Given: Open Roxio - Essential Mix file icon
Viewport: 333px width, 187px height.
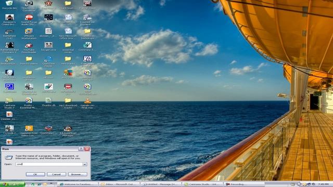Looking at the screenshot, I should pos(29,103).
